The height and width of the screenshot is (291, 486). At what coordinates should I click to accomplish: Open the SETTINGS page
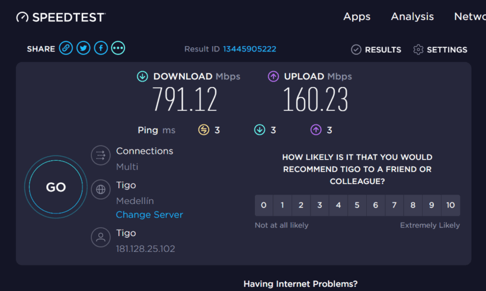[x=447, y=50]
